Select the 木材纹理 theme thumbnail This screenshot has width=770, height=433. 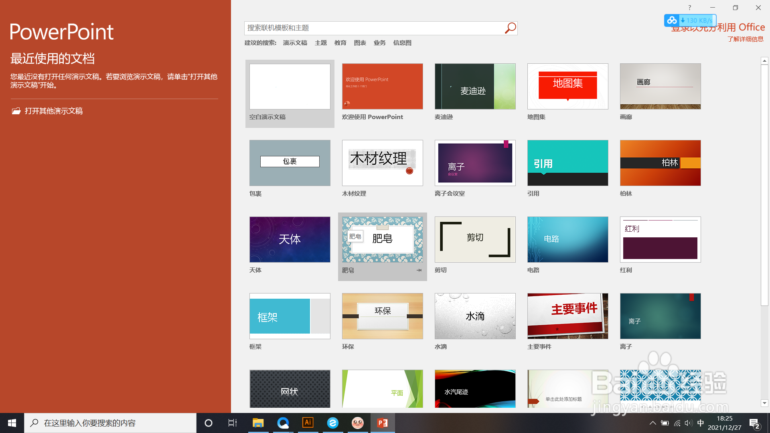coord(383,163)
